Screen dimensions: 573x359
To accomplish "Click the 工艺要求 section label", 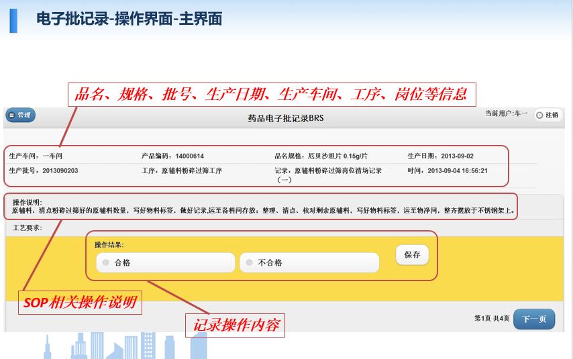I will click(x=28, y=228).
